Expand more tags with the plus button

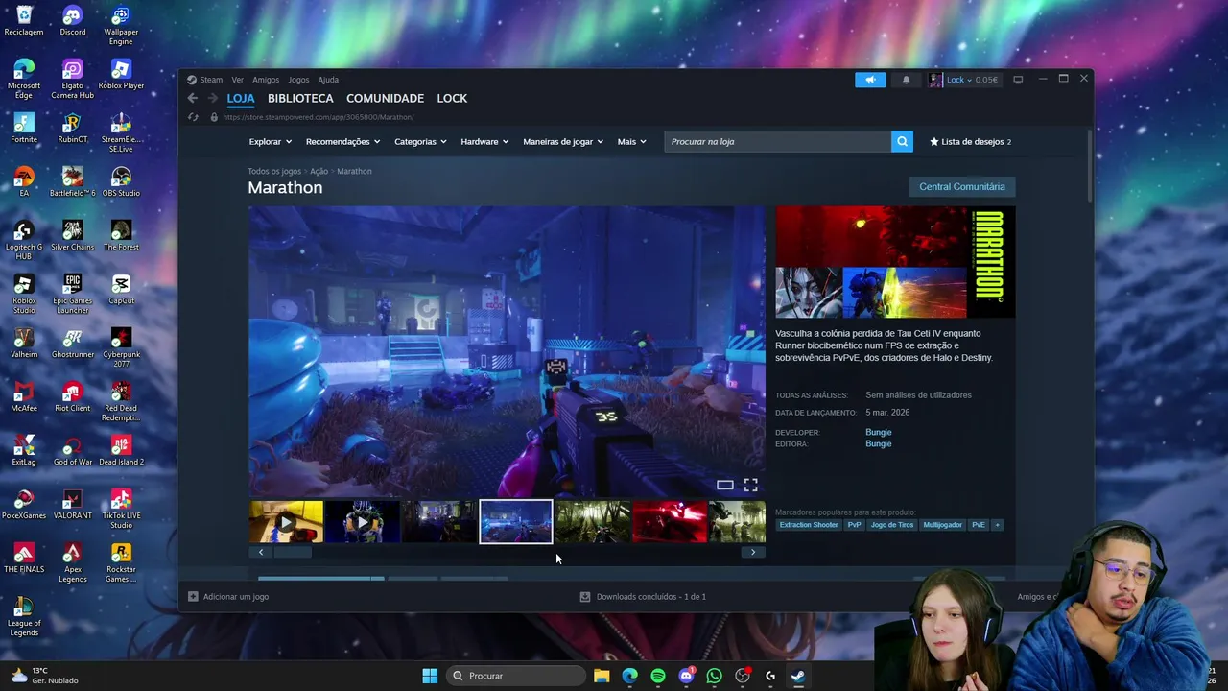(997, 525)
